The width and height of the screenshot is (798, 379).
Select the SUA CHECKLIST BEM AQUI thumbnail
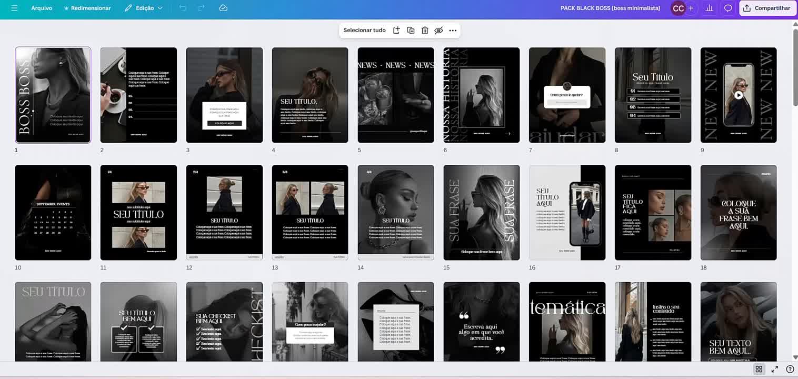click(224, 322)
